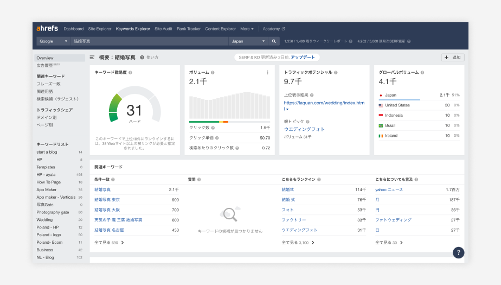This screenshot has height=285, width=501.
Task: Open the three-dot menu in ボリューム card
Action: (267, 73)
